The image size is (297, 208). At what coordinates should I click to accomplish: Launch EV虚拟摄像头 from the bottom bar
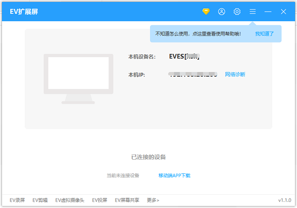pyautogui.click(x=70, y=200)
